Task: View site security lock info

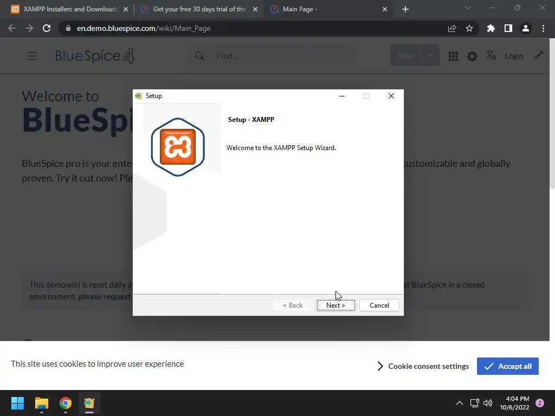Action: 68,28
